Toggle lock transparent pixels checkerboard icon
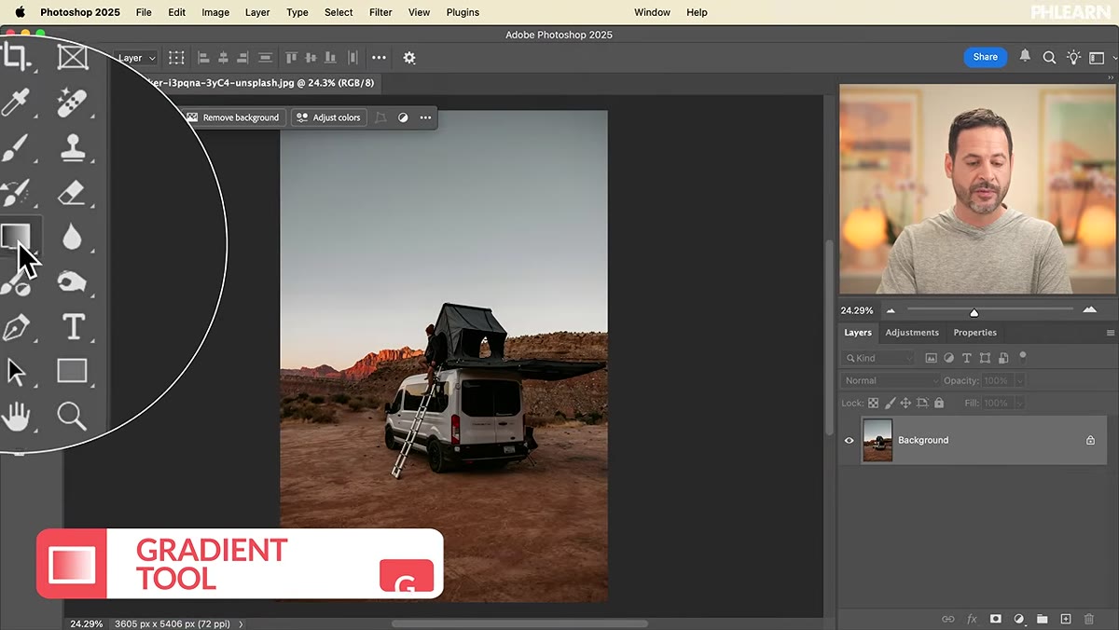Viewport: 1119px width, 630px height. pyautogui.click(x=874, y=404)
